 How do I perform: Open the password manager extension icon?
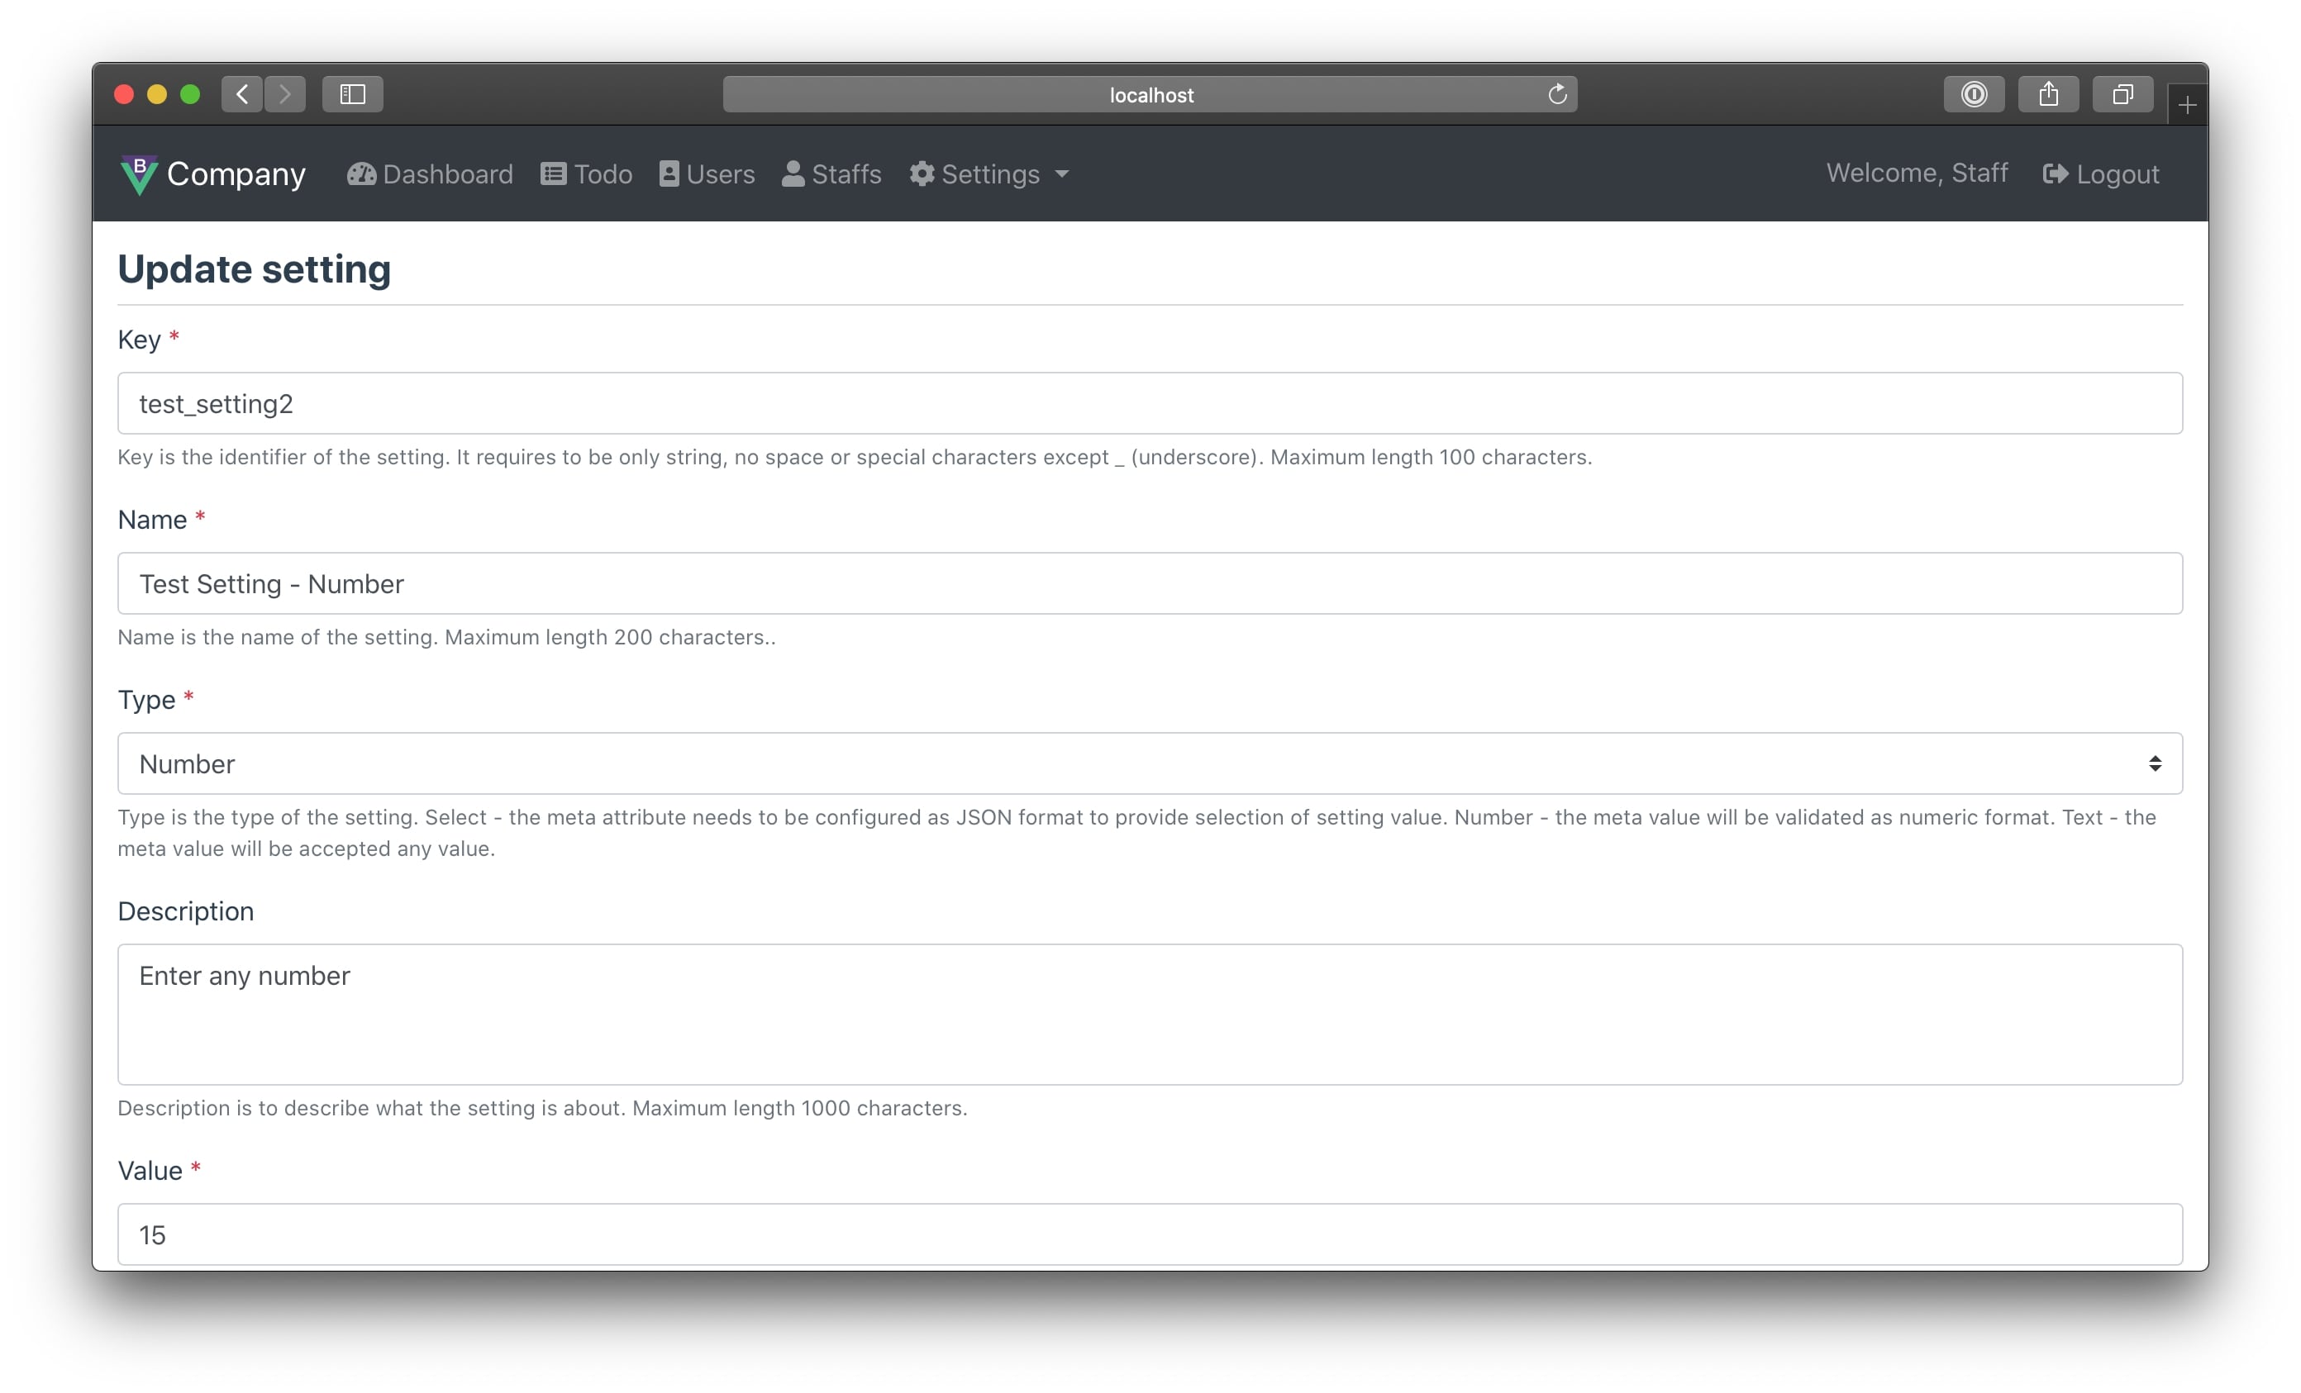pyautogui.click(x=1973, y=94)
